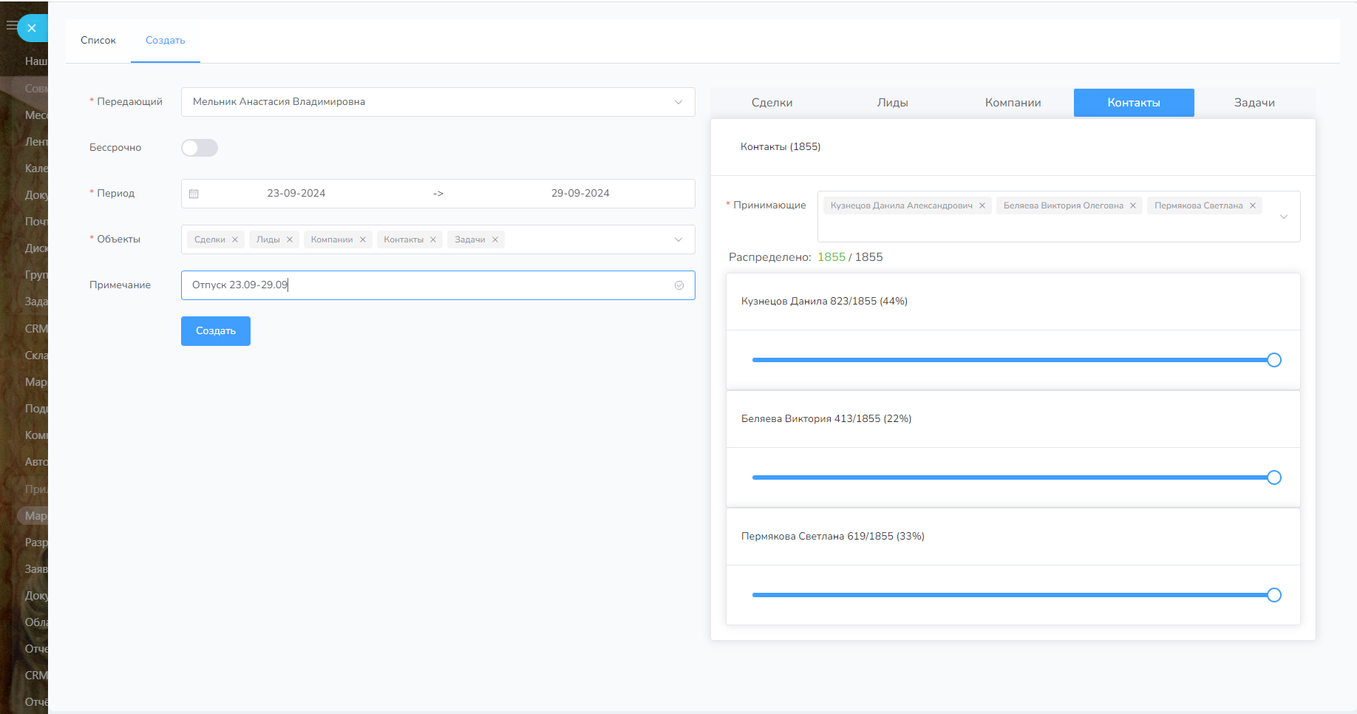Open the Объекты dropdown arrow

click(x=678, y=239)
